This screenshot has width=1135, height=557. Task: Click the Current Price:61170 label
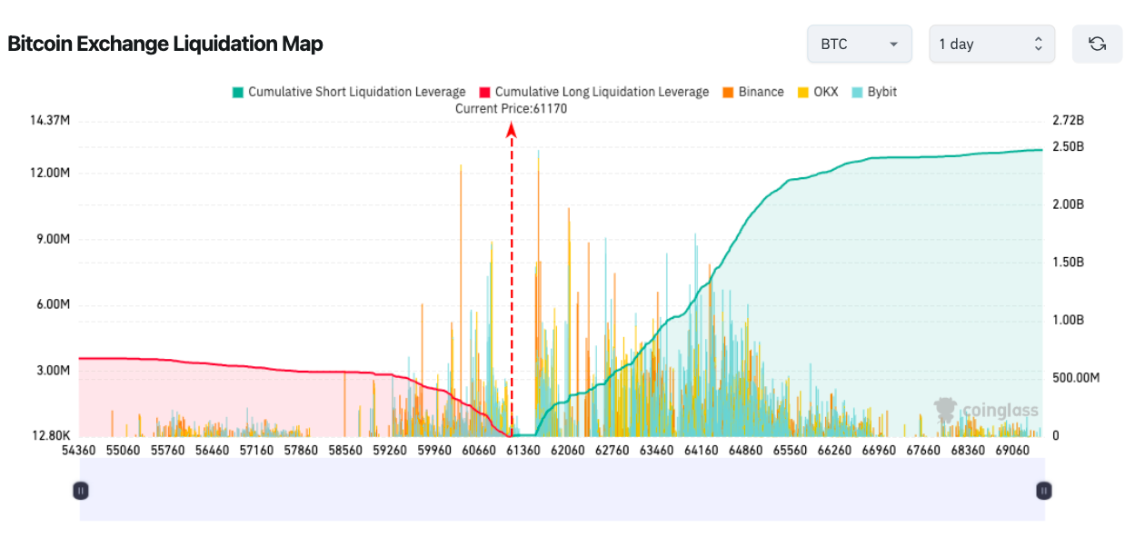[x=511, y=108]
